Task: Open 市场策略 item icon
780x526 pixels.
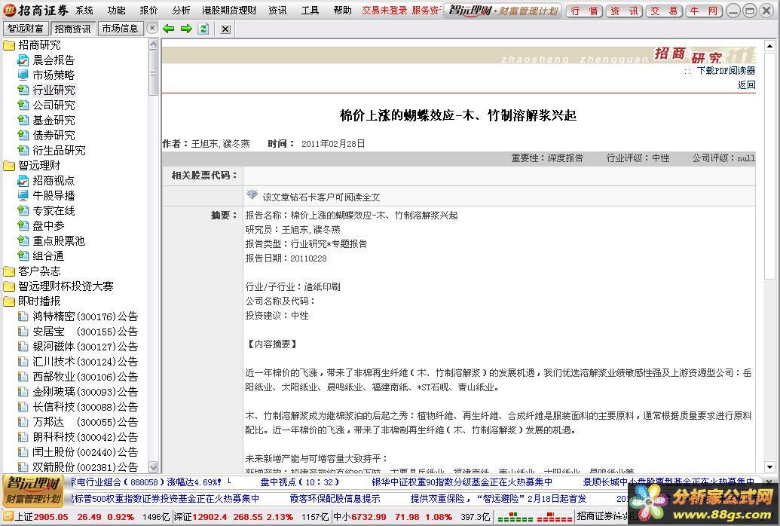Action: coord(23,75)
